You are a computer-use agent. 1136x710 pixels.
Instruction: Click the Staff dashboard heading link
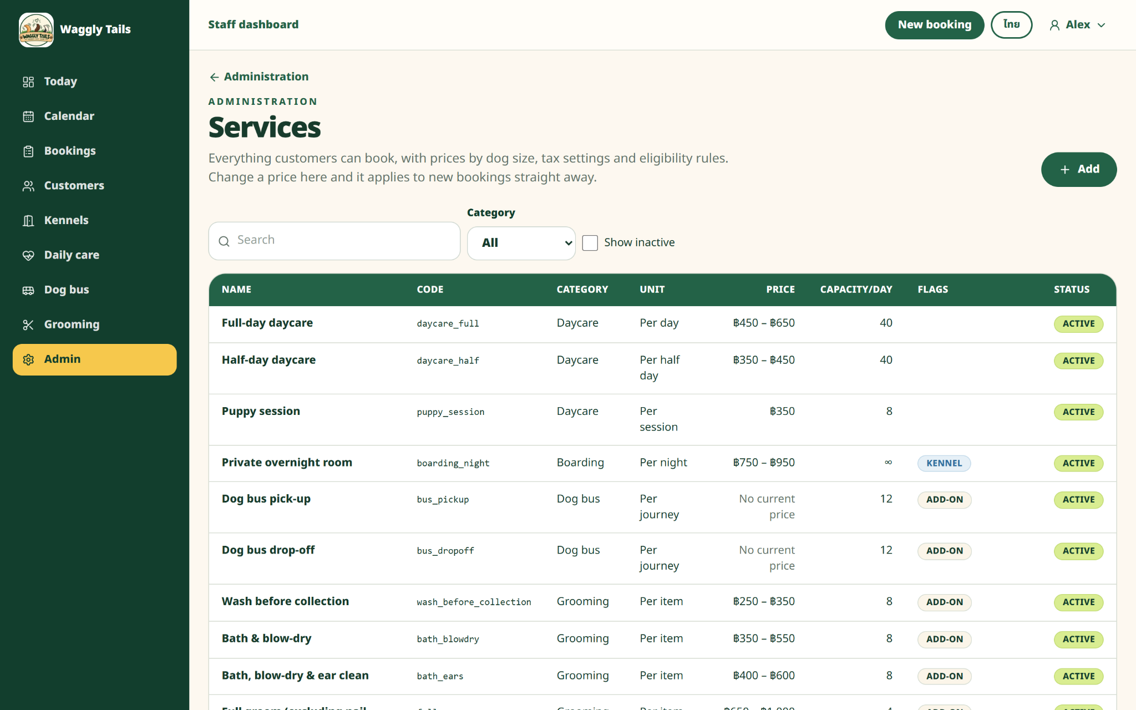tap(253, 24)
